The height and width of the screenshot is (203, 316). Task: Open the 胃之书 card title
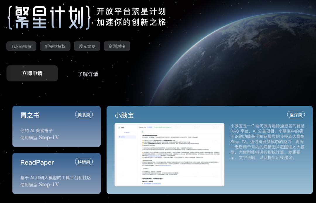point(30,115)
